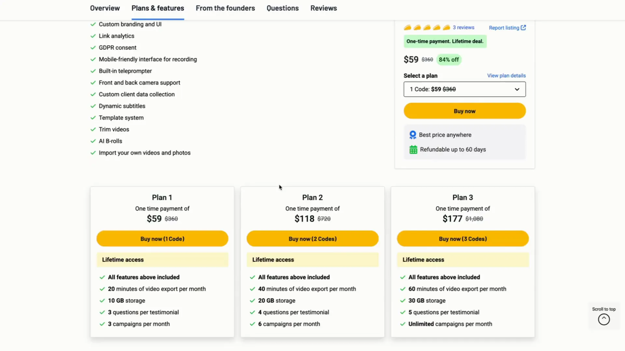Image resolution: width=625 pixels, height=351 pixels.
Task: Click checkmark beside 20 GB storage
Action: (x=252, y=301)
